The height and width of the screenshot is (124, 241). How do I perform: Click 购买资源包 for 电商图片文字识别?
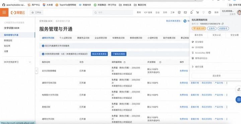(x=207, y=95)
